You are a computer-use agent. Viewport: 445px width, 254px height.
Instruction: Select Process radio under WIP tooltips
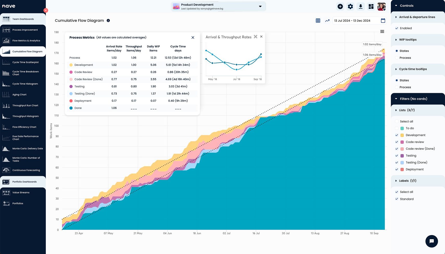(397, 58)
